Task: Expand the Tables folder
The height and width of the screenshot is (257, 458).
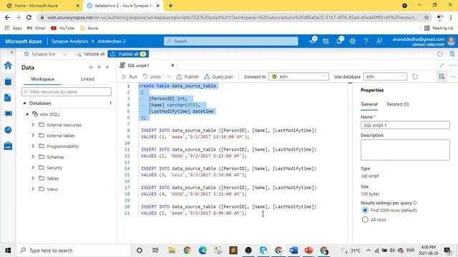Action: [x=33, y=178]
